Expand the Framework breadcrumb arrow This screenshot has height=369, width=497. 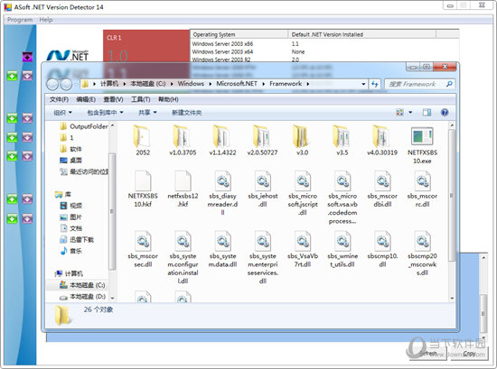[308, 84]
